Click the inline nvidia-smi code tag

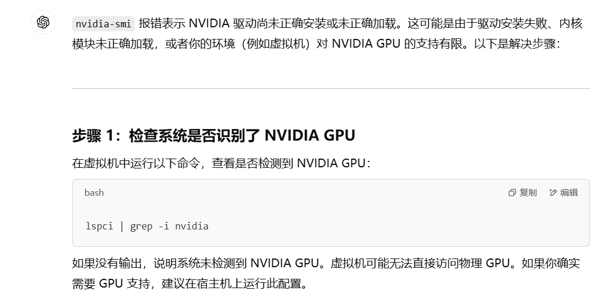[104, 24]
